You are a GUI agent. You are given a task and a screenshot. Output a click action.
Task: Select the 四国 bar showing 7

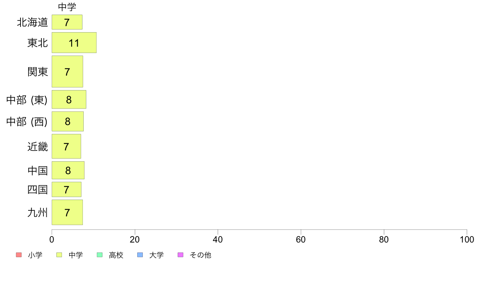(x=66, y=189)
